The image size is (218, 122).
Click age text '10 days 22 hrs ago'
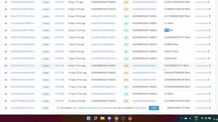pos(77,73)
